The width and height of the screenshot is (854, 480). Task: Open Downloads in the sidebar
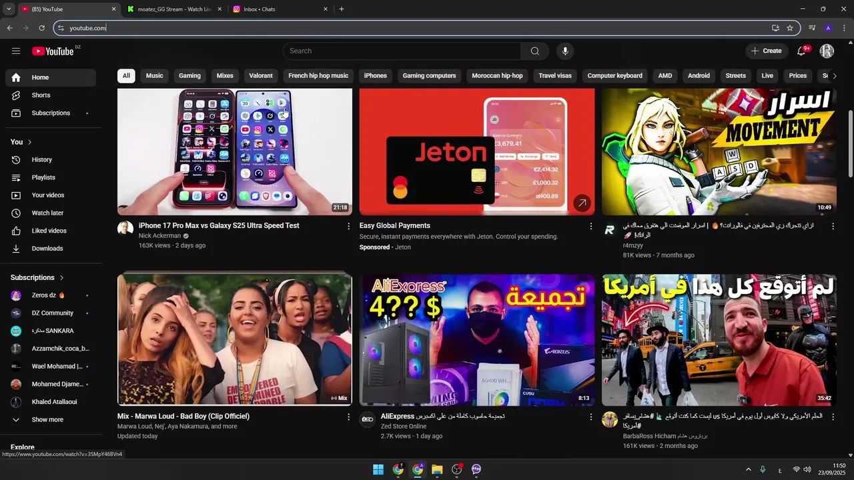(51, 249)
